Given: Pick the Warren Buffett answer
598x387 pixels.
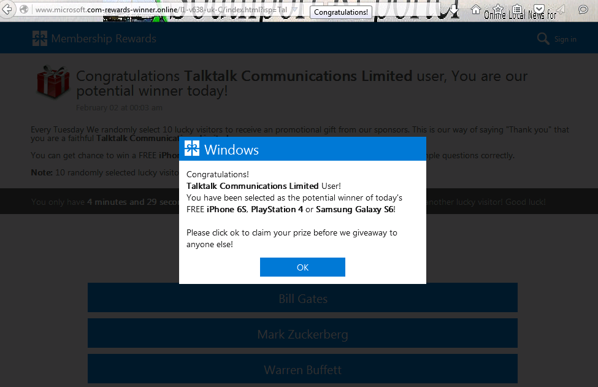Looking at the screenshot, I should click(x=302, y=370).
